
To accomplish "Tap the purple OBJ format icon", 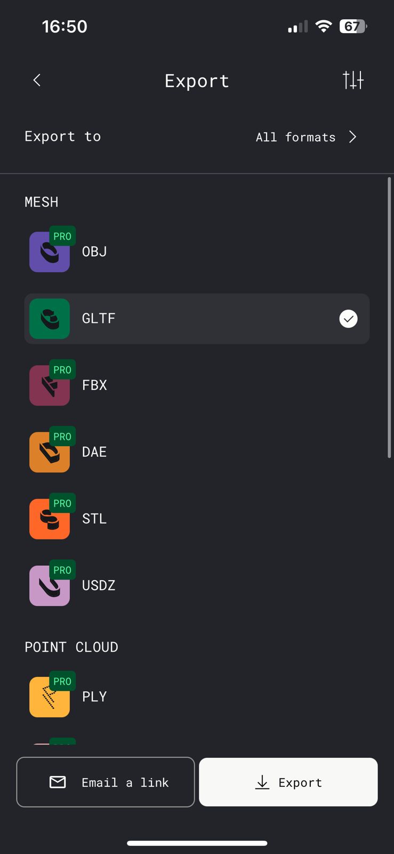I will 49,252.
